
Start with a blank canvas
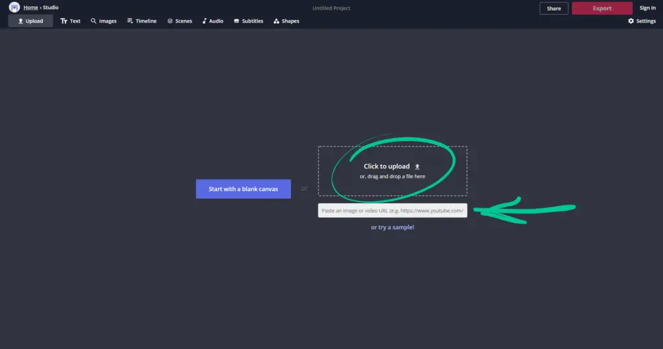pyautogui.click(x=243, y=189)
